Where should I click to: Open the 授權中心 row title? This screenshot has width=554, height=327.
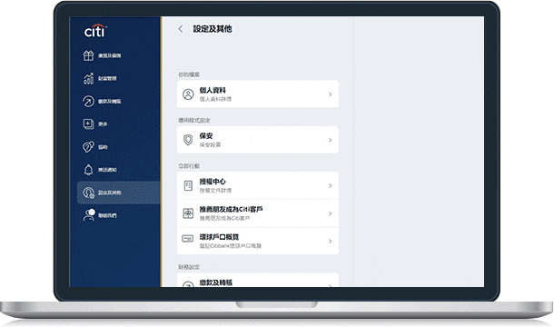pos(213,182)
